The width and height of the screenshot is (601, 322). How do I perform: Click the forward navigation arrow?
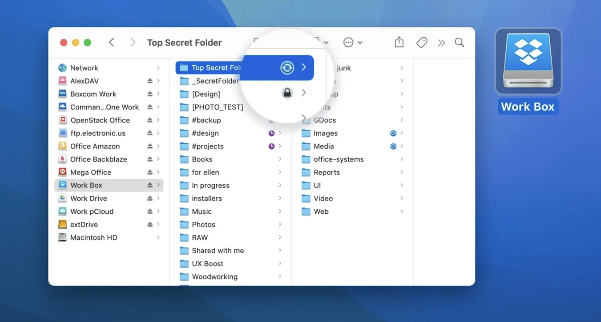(133, 42)
